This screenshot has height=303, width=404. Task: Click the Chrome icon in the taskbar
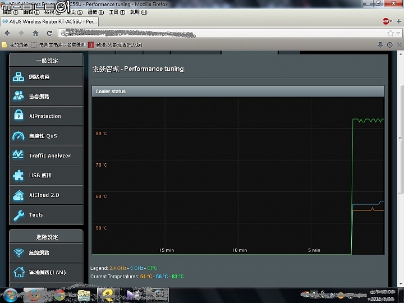click(59, 296)
